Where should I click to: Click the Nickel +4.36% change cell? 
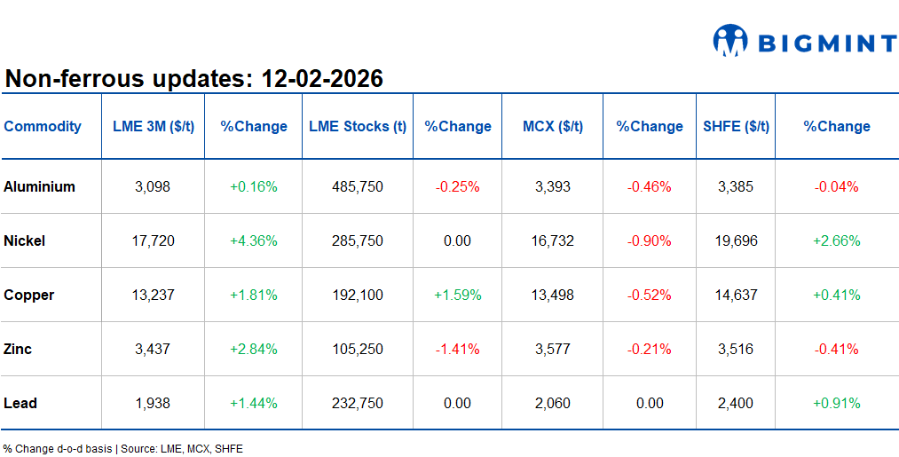(254, 240)
